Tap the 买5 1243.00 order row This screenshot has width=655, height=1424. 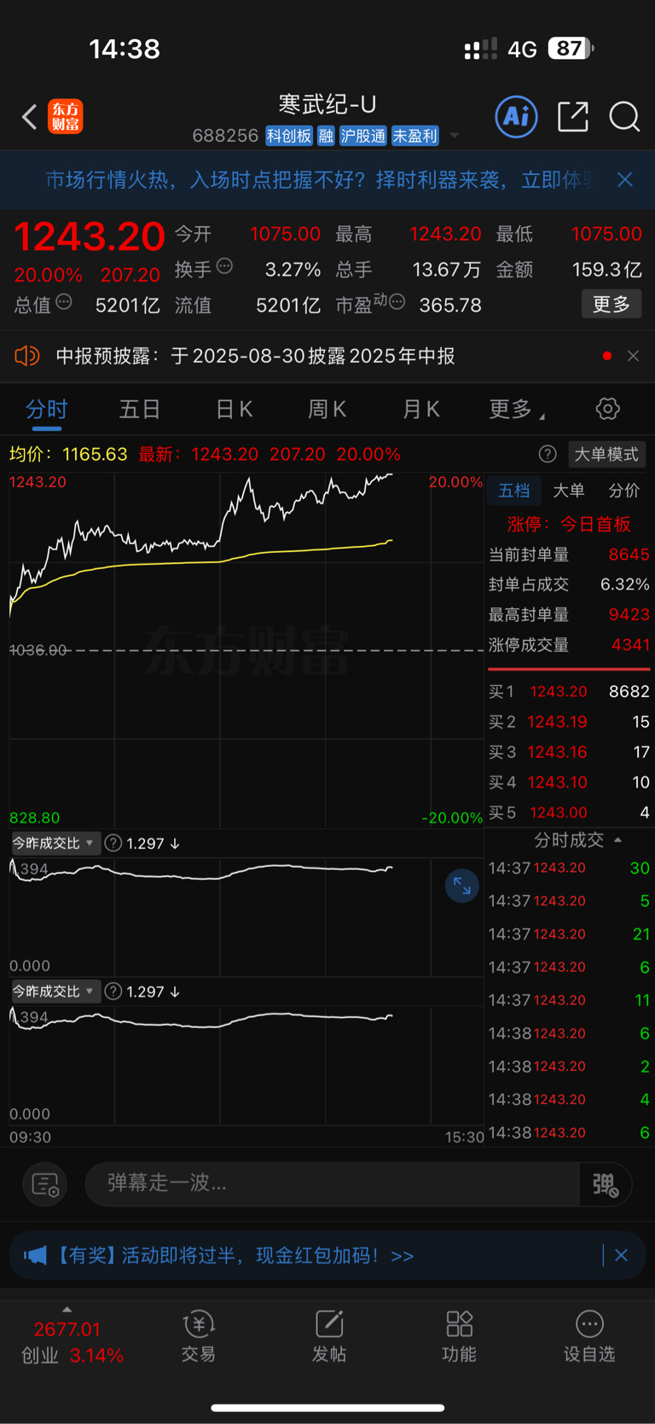569,812
